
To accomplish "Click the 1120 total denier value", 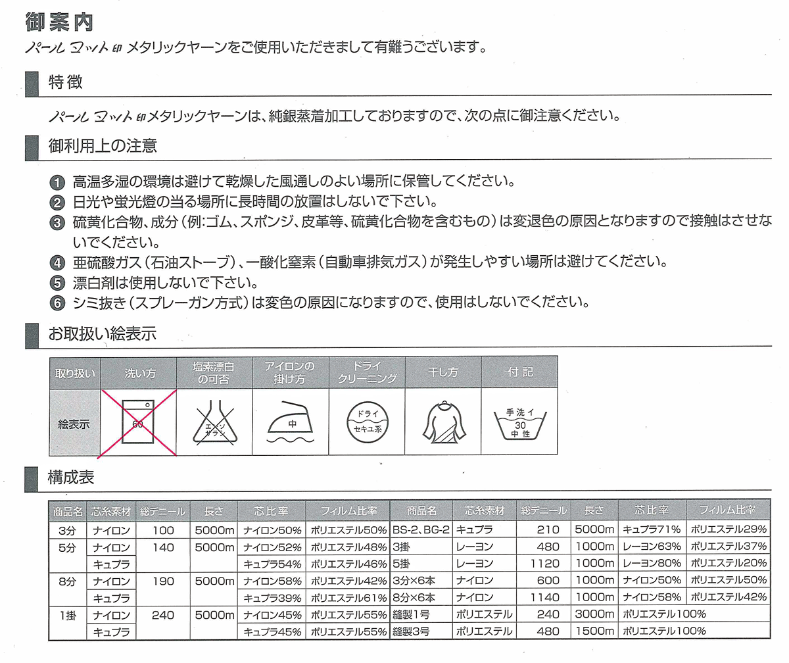I will click(543, 564).
